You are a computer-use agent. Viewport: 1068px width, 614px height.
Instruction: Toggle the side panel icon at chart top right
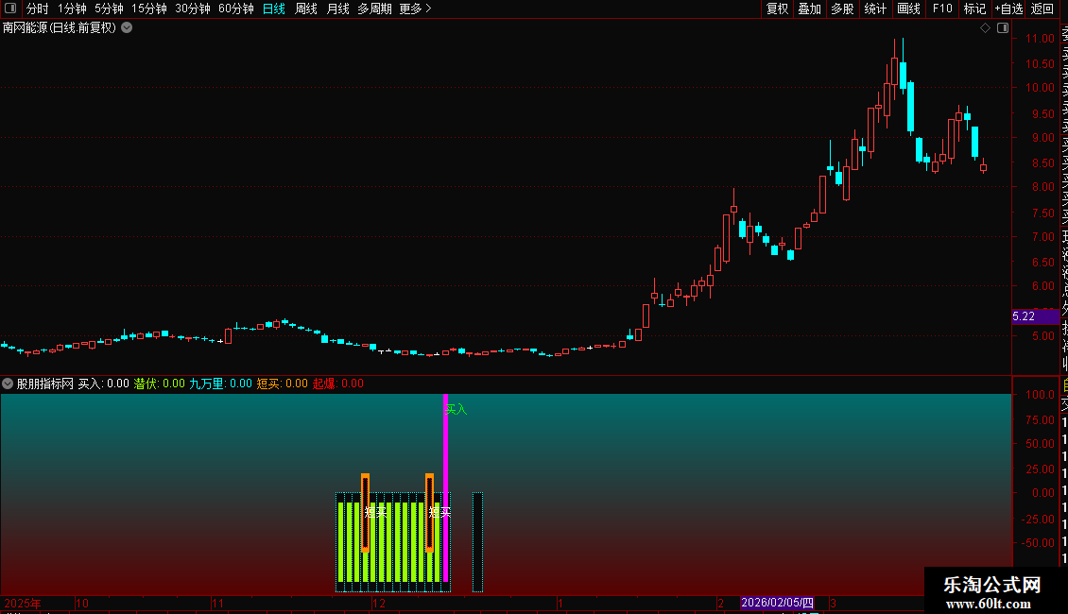[x=1003, y=28]
